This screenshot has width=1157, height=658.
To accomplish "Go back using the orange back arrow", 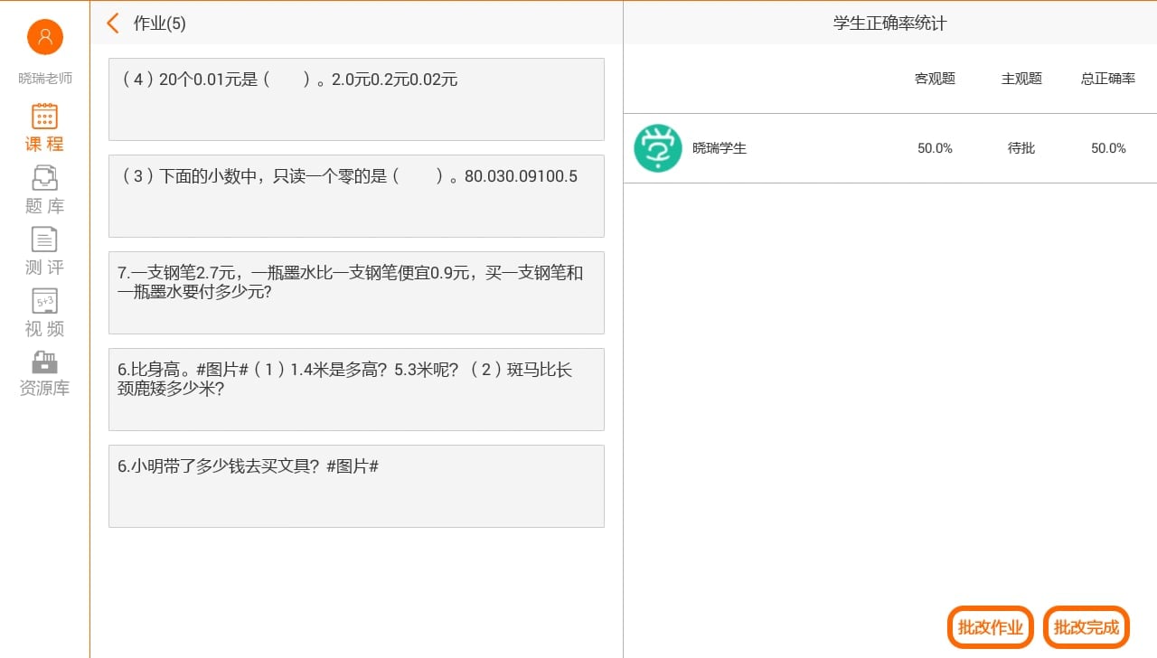I will [x=113, y=23].
